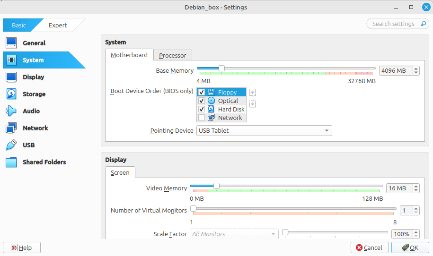
Task: Uncheck Optical in boot device order
Action: point(202,101)
